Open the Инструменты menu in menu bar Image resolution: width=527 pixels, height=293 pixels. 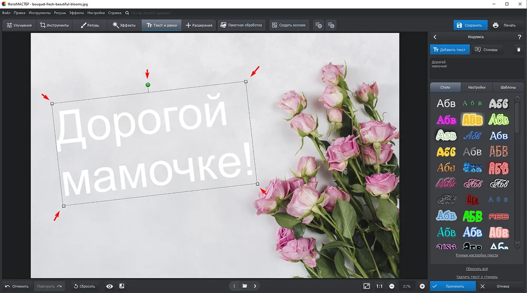pos(40,13)
